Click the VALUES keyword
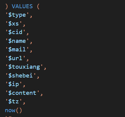 click(x=22, y=6)
